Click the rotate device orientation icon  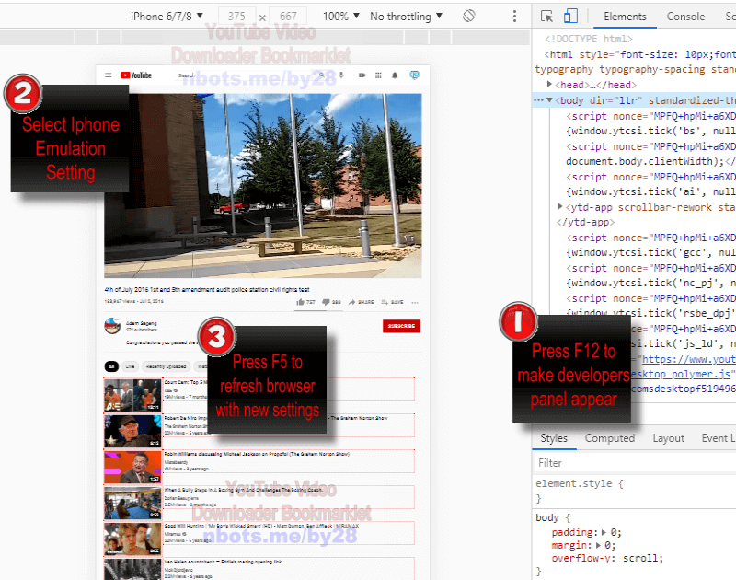[468, 16]
